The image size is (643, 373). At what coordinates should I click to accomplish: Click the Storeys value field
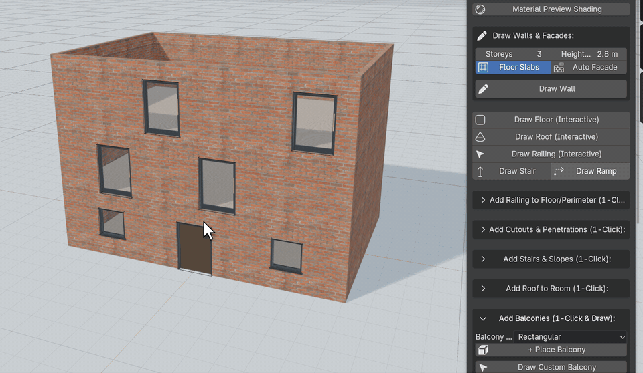[x=512, y=54]
